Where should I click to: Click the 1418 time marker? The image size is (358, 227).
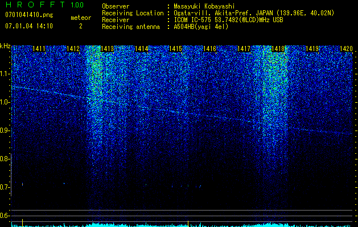(x=278, y=49)
